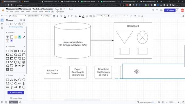Select the arrow line shape
The width and height of the screenshot is (185, 104).
click(24, 37)
